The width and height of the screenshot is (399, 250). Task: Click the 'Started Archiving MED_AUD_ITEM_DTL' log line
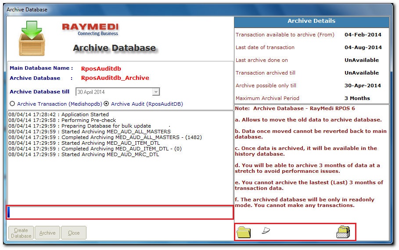(84, 143)
